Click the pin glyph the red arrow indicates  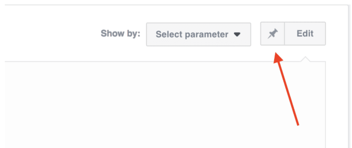coord(273,34)
